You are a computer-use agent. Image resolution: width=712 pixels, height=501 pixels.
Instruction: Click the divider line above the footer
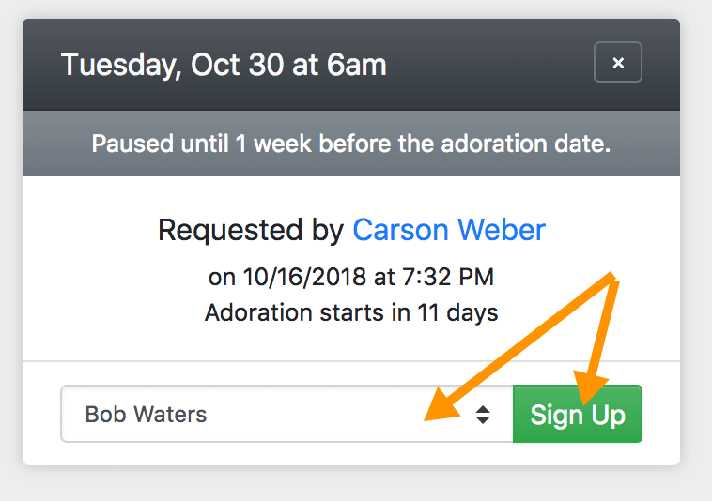click(350, 360)
